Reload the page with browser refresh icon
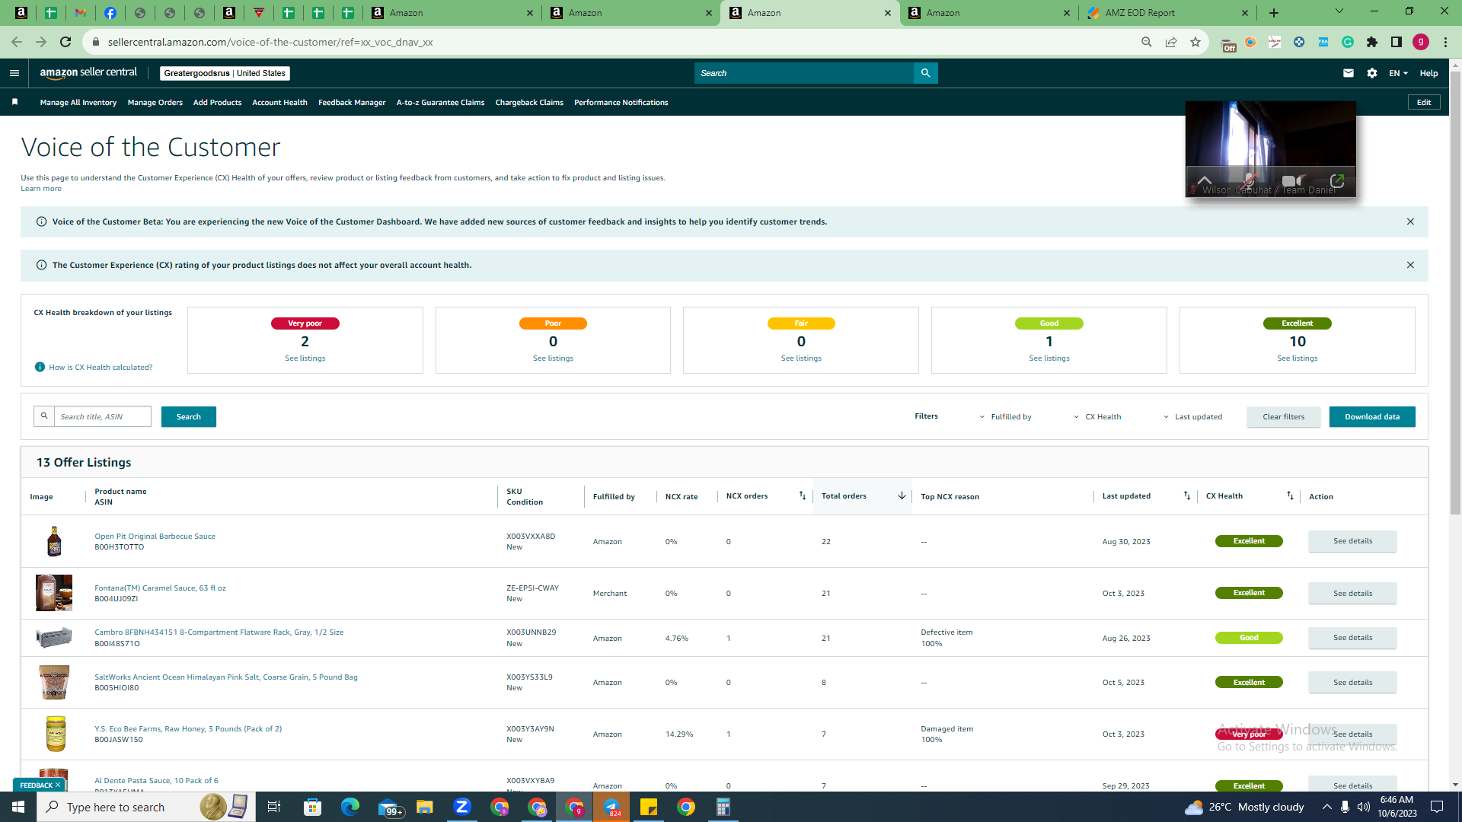The height and width of the screenshot is (822, 1462). [x=65, y=42]
